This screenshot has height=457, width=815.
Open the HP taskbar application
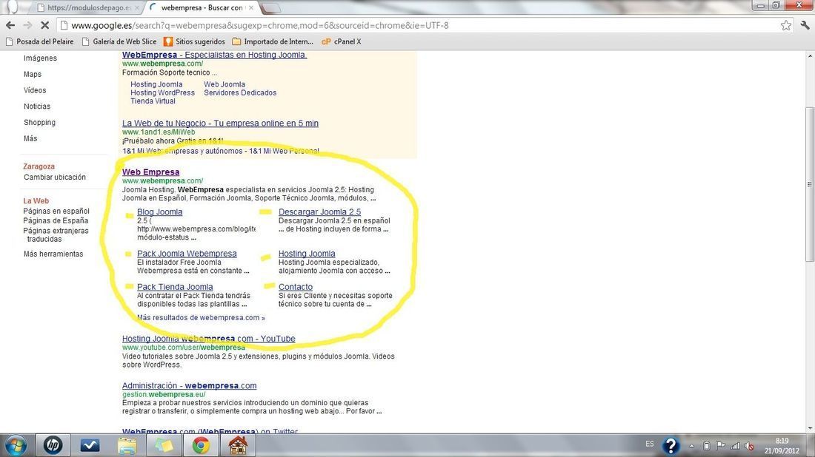(x=53, y=445)
